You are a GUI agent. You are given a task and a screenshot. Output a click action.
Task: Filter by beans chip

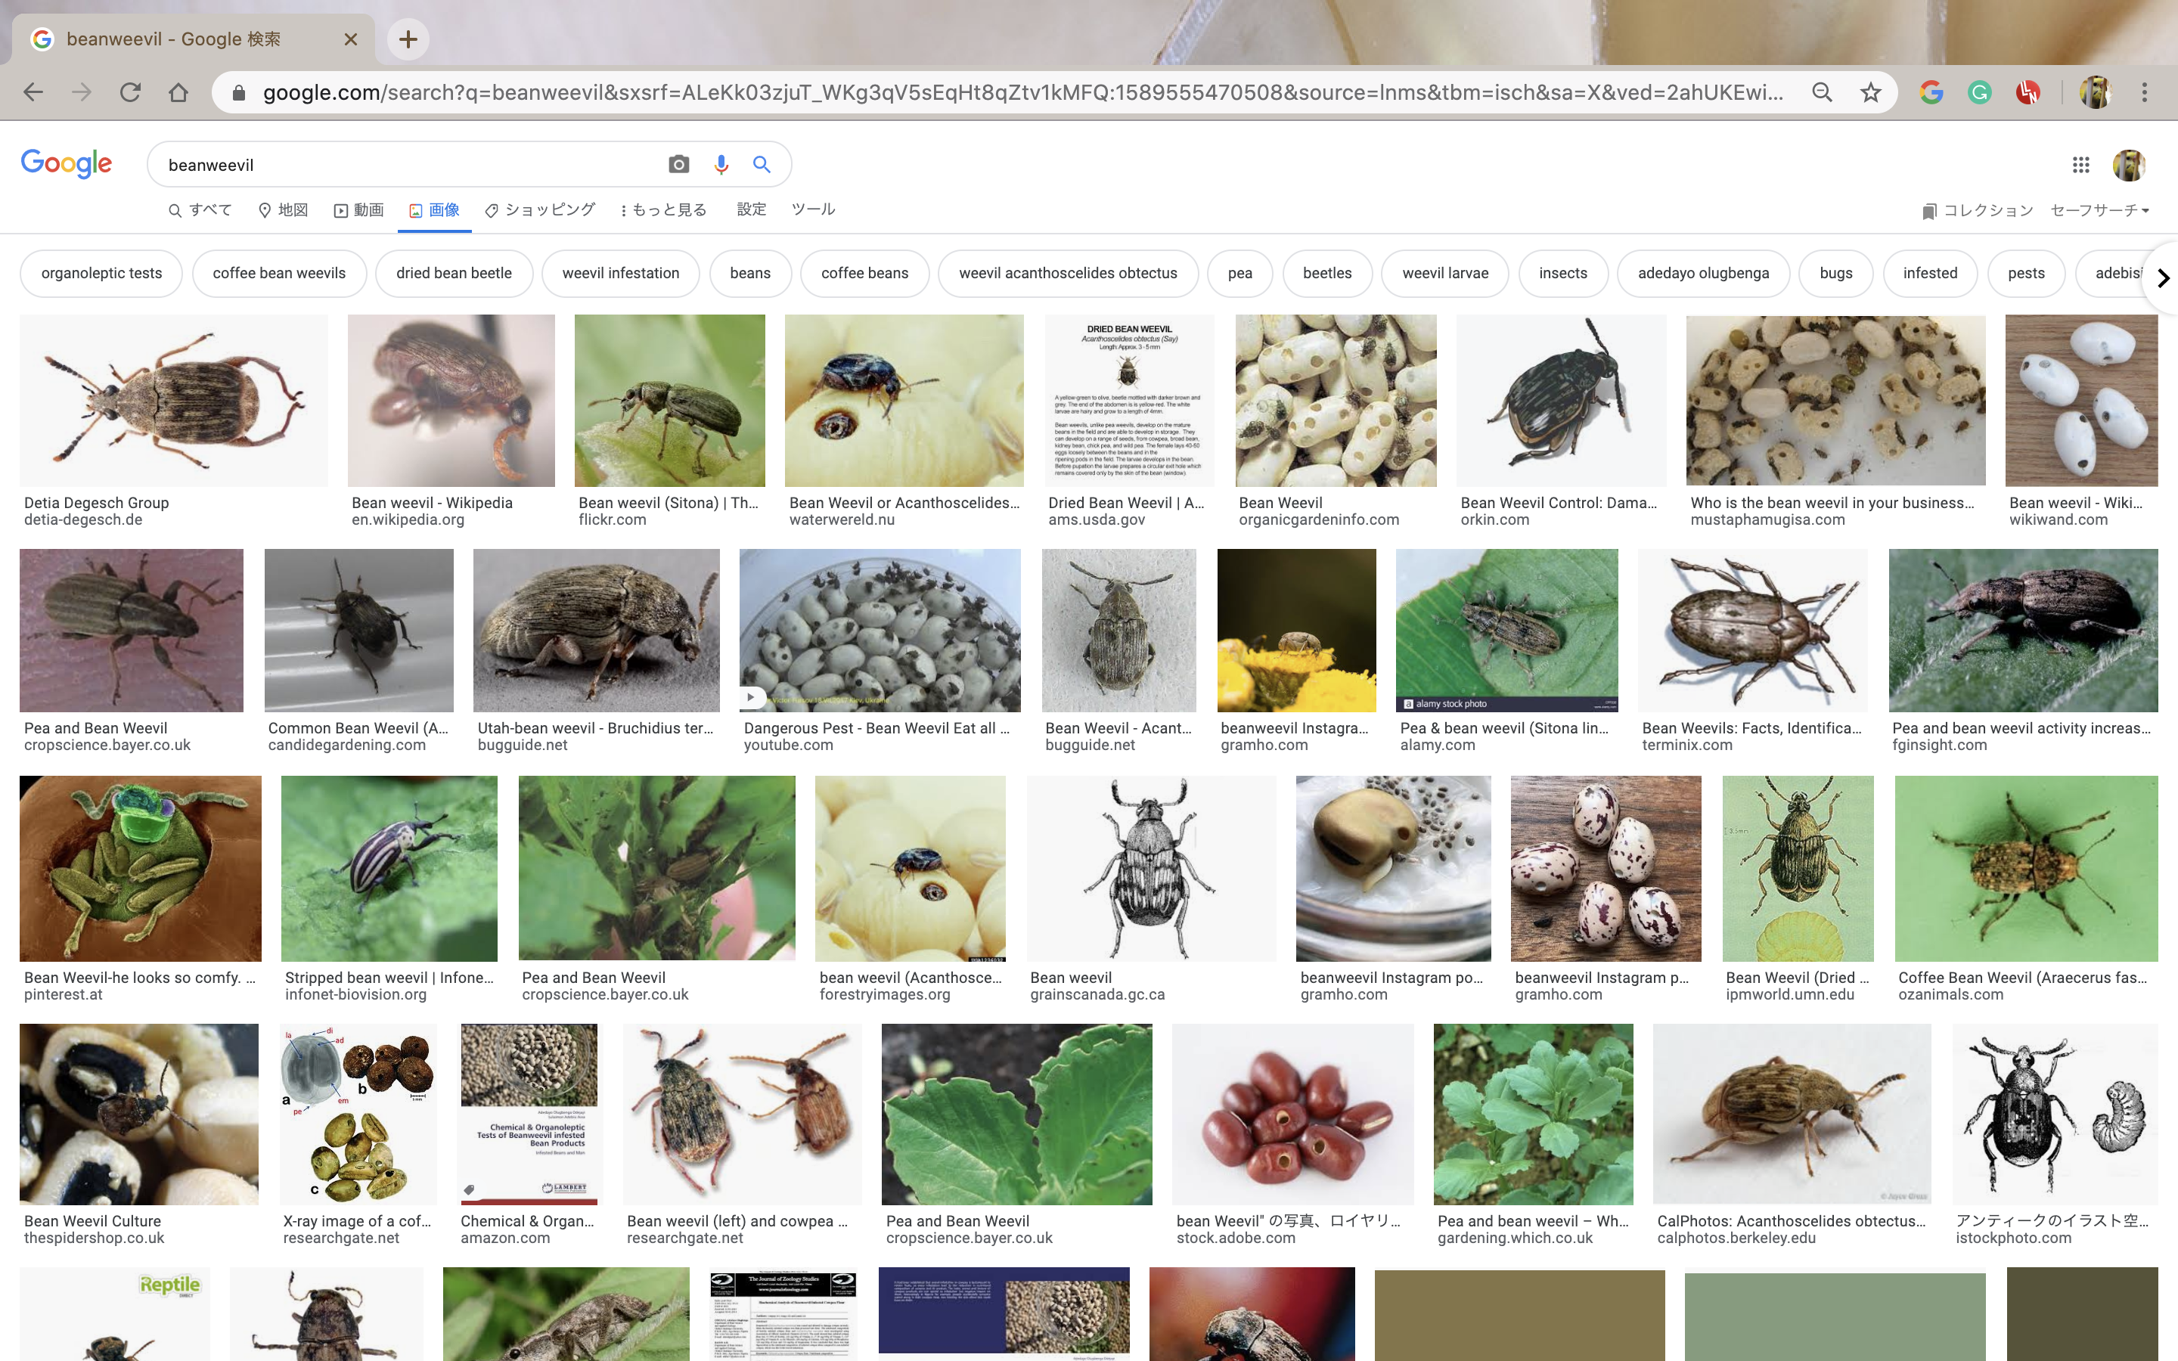pos(749,273)
